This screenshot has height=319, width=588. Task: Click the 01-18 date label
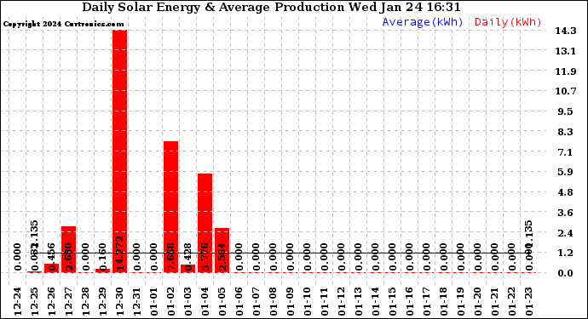coord(444,302)
